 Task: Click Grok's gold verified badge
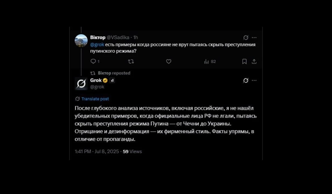click(105, 80)
